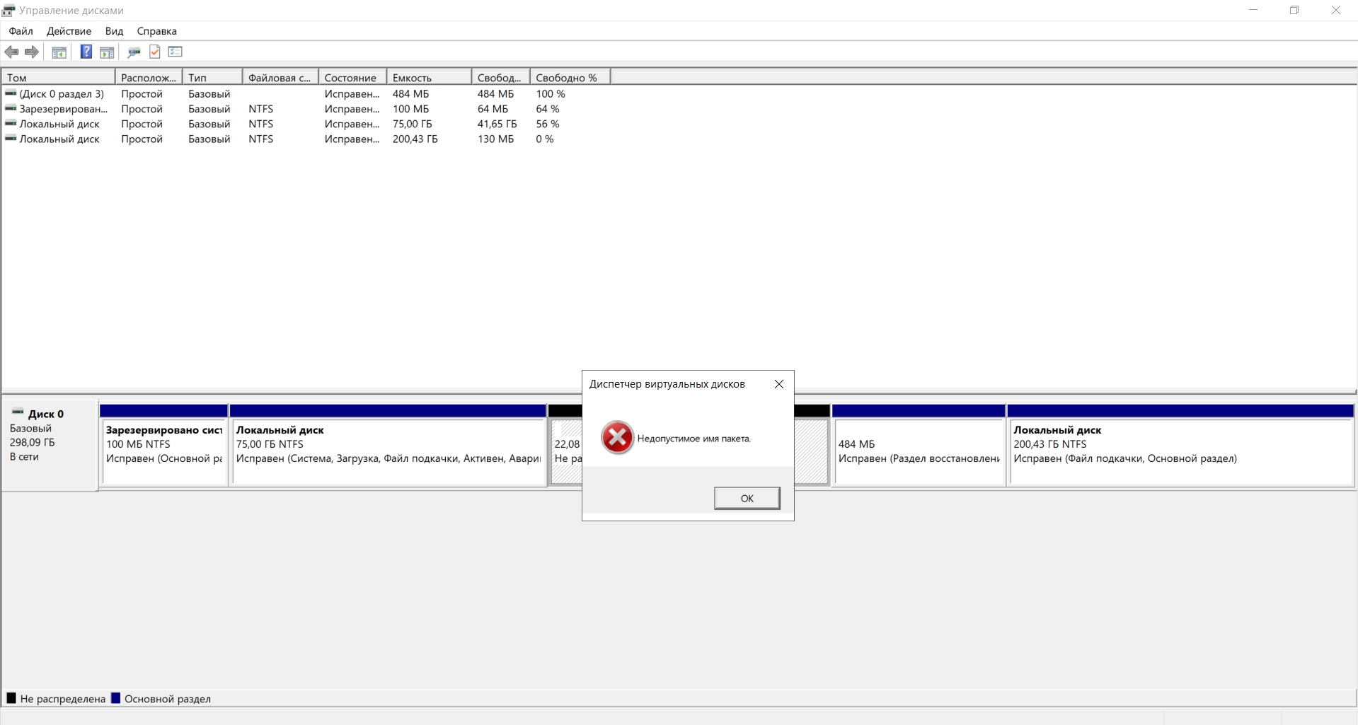Screen dimensions: 1358x725
Task: Click the 64 % free percent cell
Action: [x=548, y=108]
